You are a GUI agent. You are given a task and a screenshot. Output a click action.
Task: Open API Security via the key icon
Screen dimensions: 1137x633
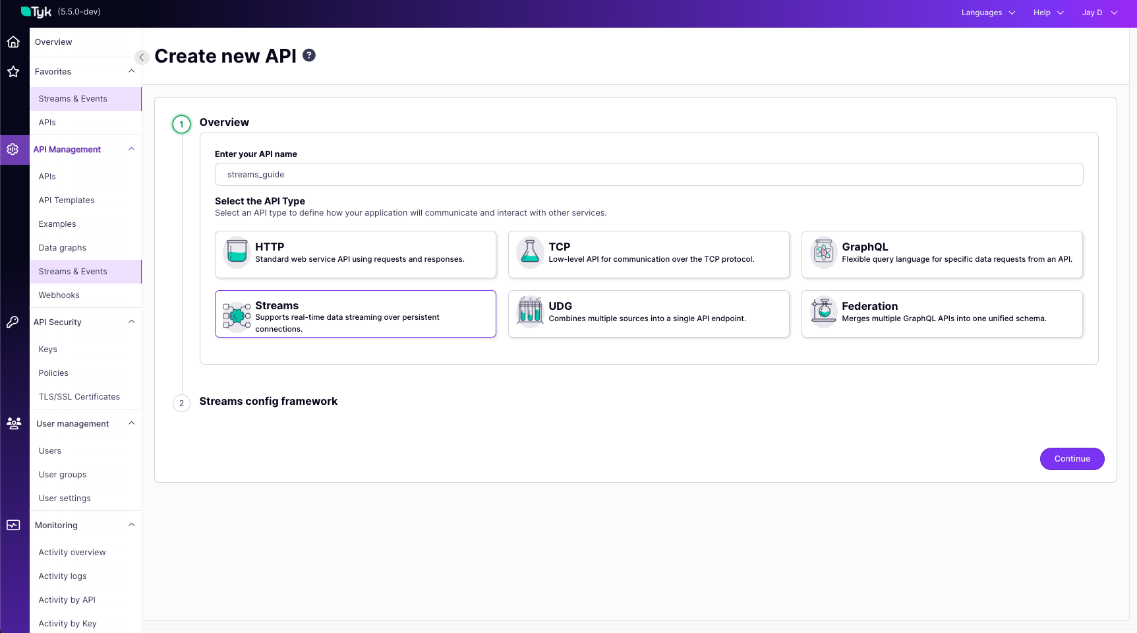[x=13, y=322]
